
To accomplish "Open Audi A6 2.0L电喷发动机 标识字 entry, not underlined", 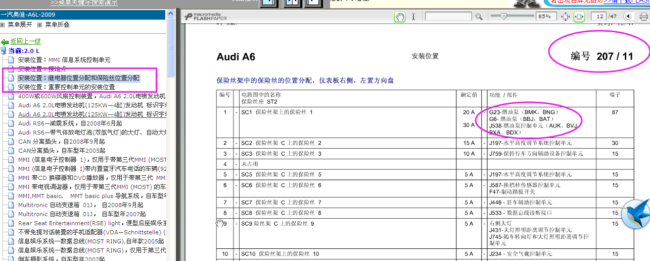I will pos(92,105).
